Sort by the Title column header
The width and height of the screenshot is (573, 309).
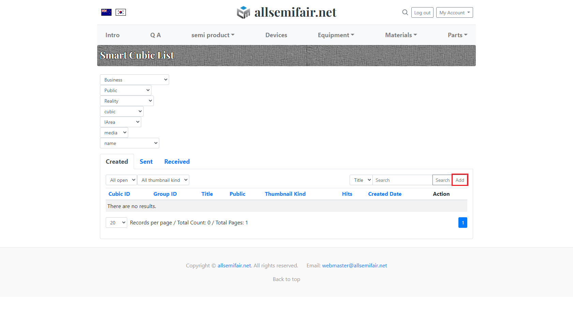[207, 194]
